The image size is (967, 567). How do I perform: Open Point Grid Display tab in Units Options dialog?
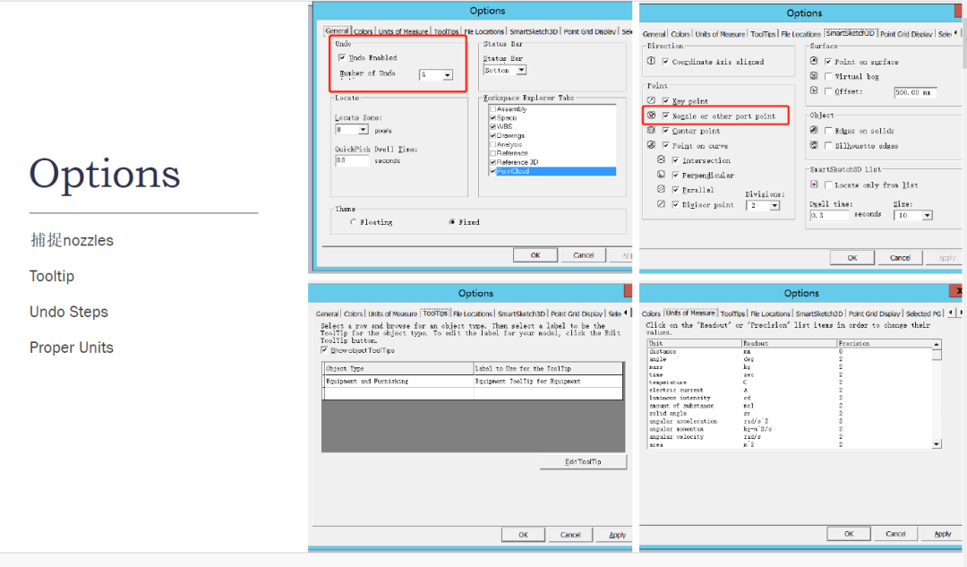pos(874,314)
